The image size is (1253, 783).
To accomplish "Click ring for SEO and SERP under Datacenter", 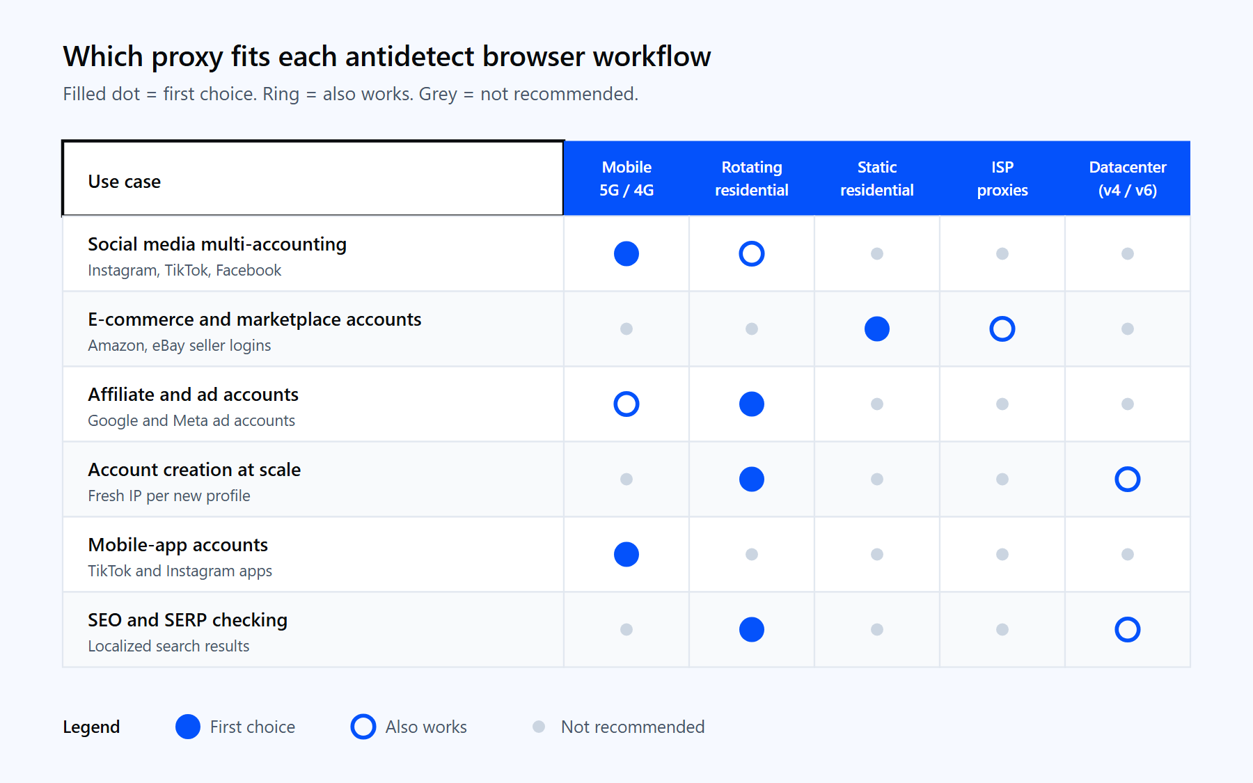I will (x=1128, y=629).
